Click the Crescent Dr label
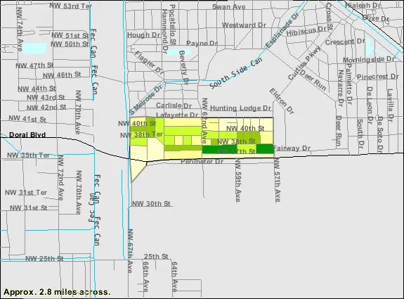This screenshot has height=299, width=404. coord(345,42)
